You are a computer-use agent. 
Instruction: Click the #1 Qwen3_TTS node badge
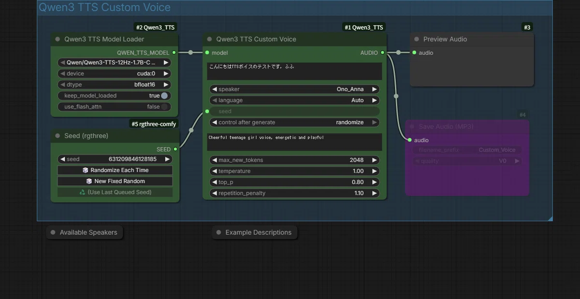pyautogui.click(x=364, y=28)
